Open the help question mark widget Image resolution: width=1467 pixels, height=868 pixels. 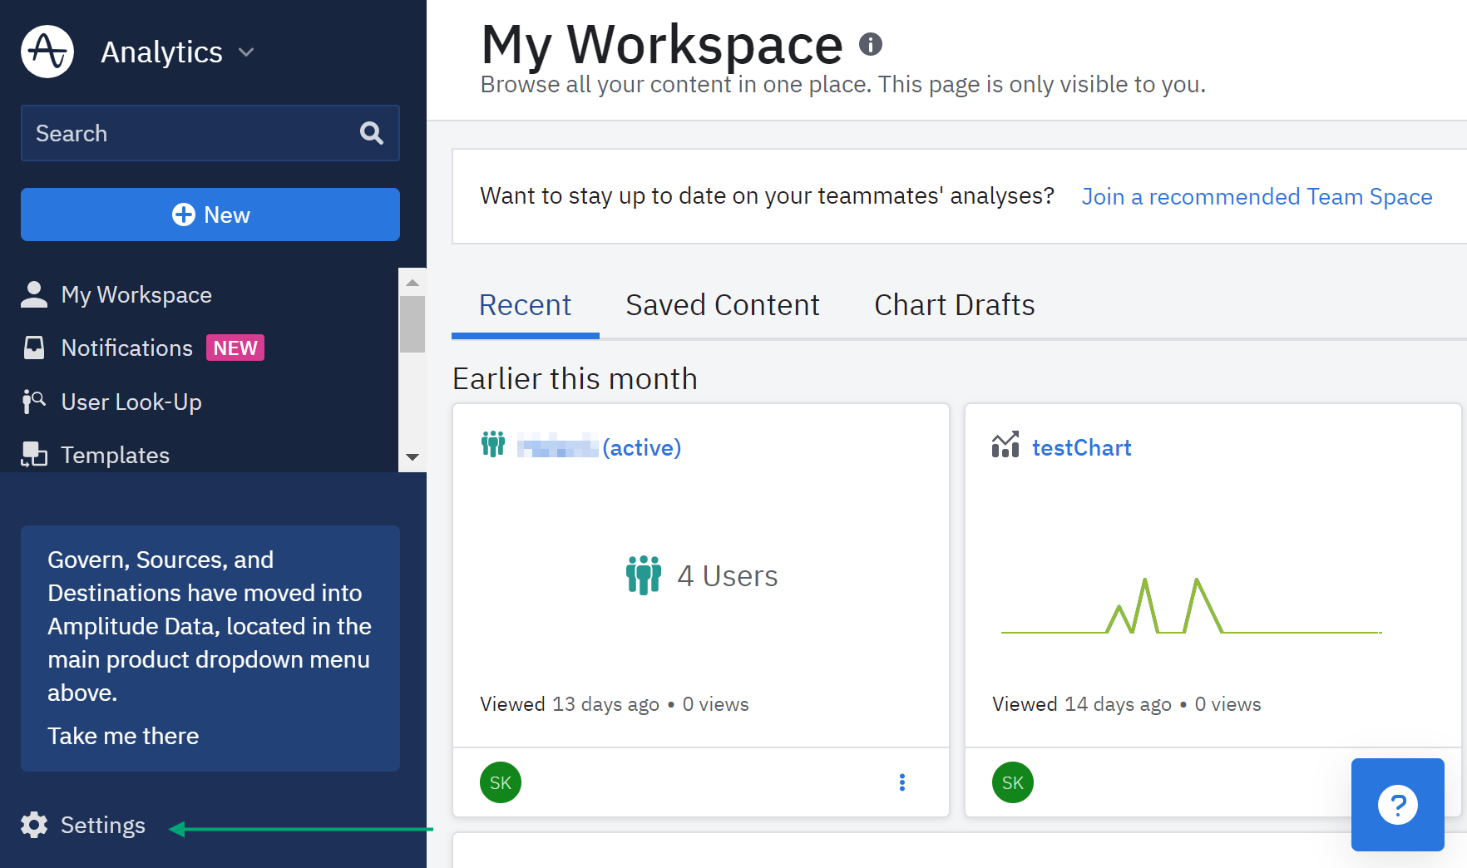[x=1397, y=805]
